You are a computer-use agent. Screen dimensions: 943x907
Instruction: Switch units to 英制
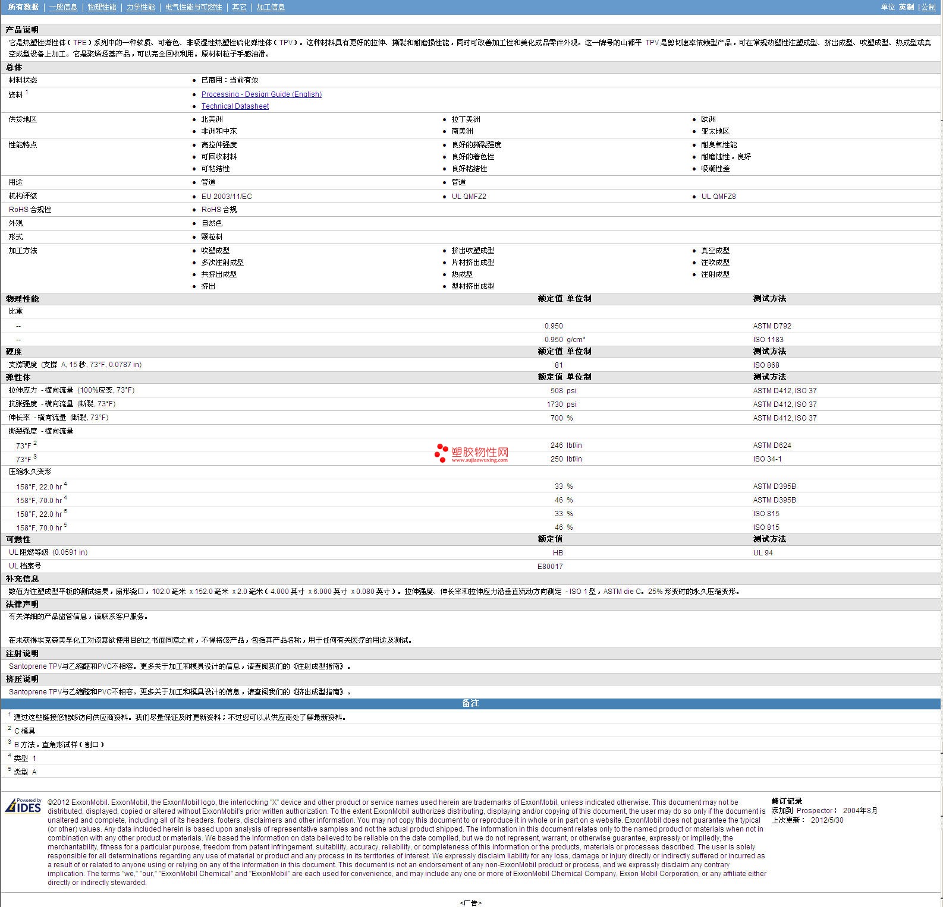click(x=906, y=7)
